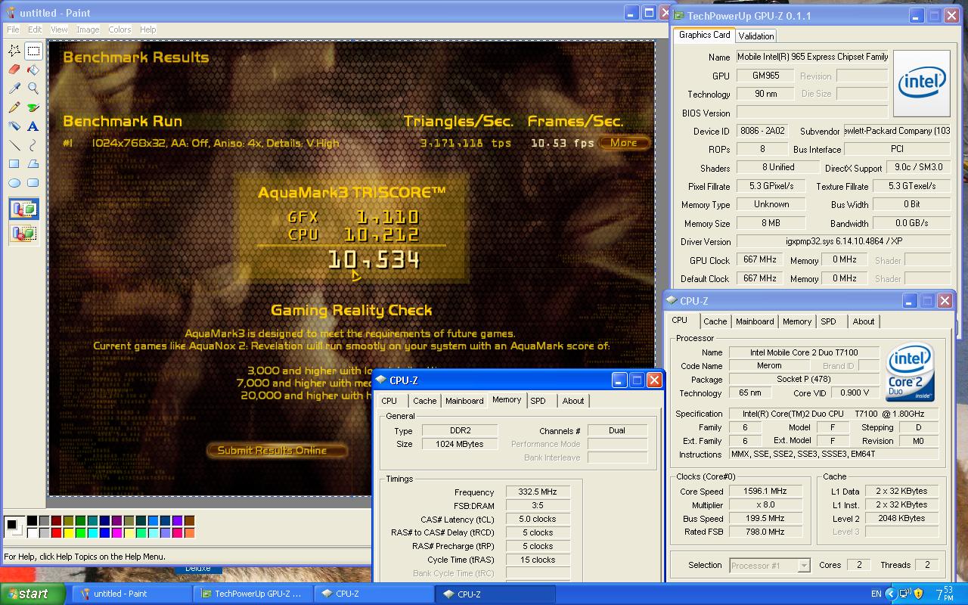Viewport: 968px width, 605px height.
Task: Select the Rounded Rectangle tool
Action: 33,183
